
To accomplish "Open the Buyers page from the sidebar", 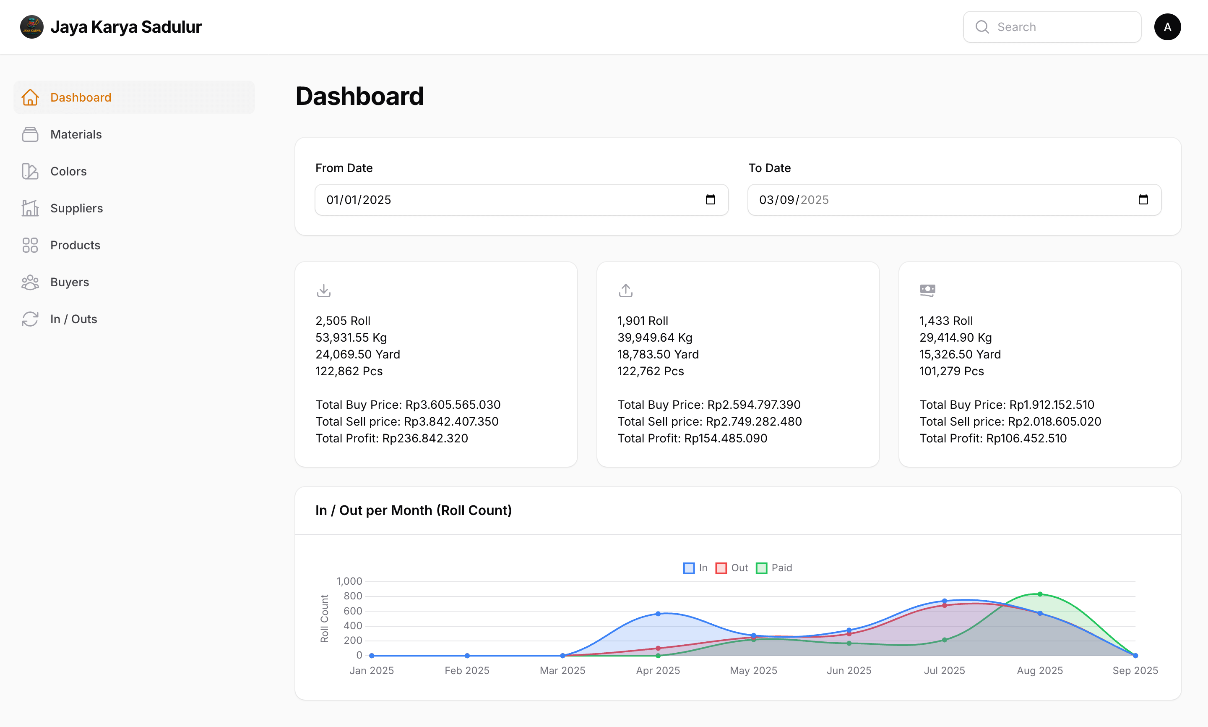I will 69,282.
